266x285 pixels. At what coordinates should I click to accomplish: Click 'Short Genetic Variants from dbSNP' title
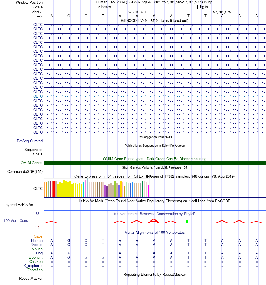(155, 167)
